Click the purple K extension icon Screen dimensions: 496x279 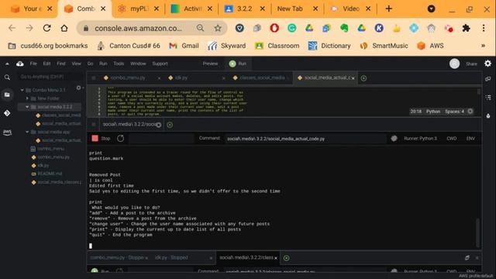(379, 28)
